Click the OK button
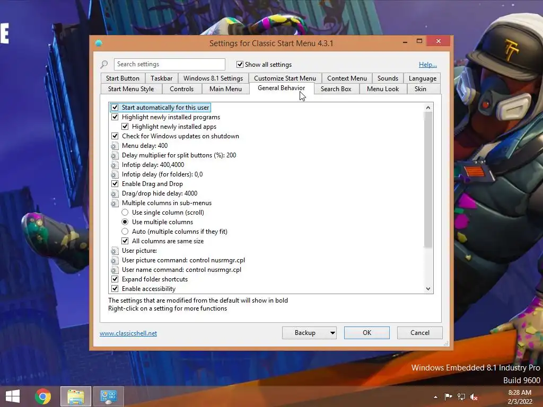 point(367,333)
